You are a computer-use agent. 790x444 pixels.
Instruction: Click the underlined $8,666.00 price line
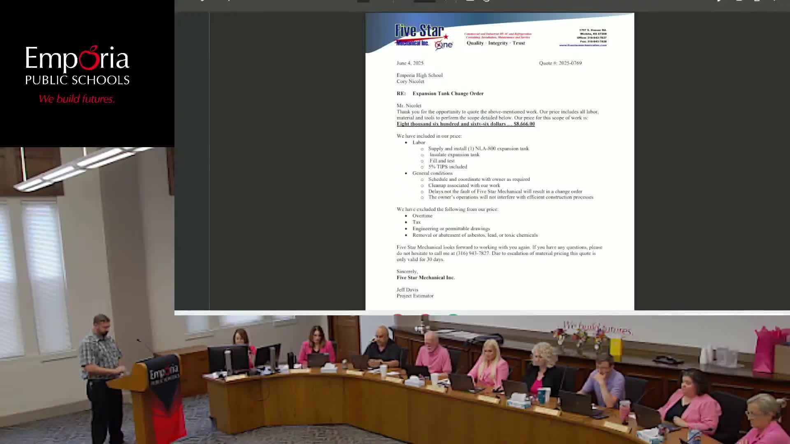tap(465, 124)
